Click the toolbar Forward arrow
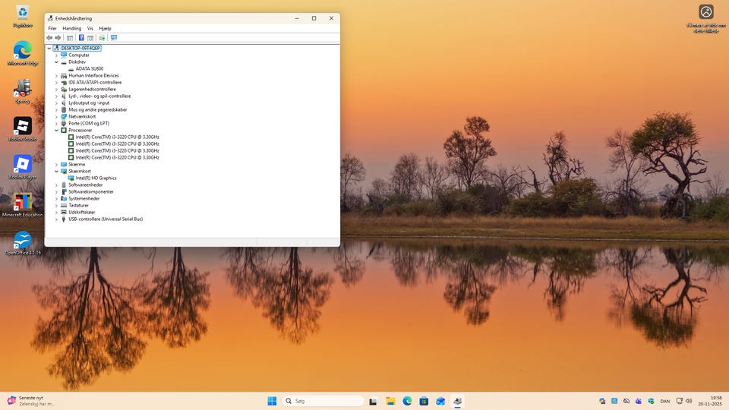 click(58, 38)
